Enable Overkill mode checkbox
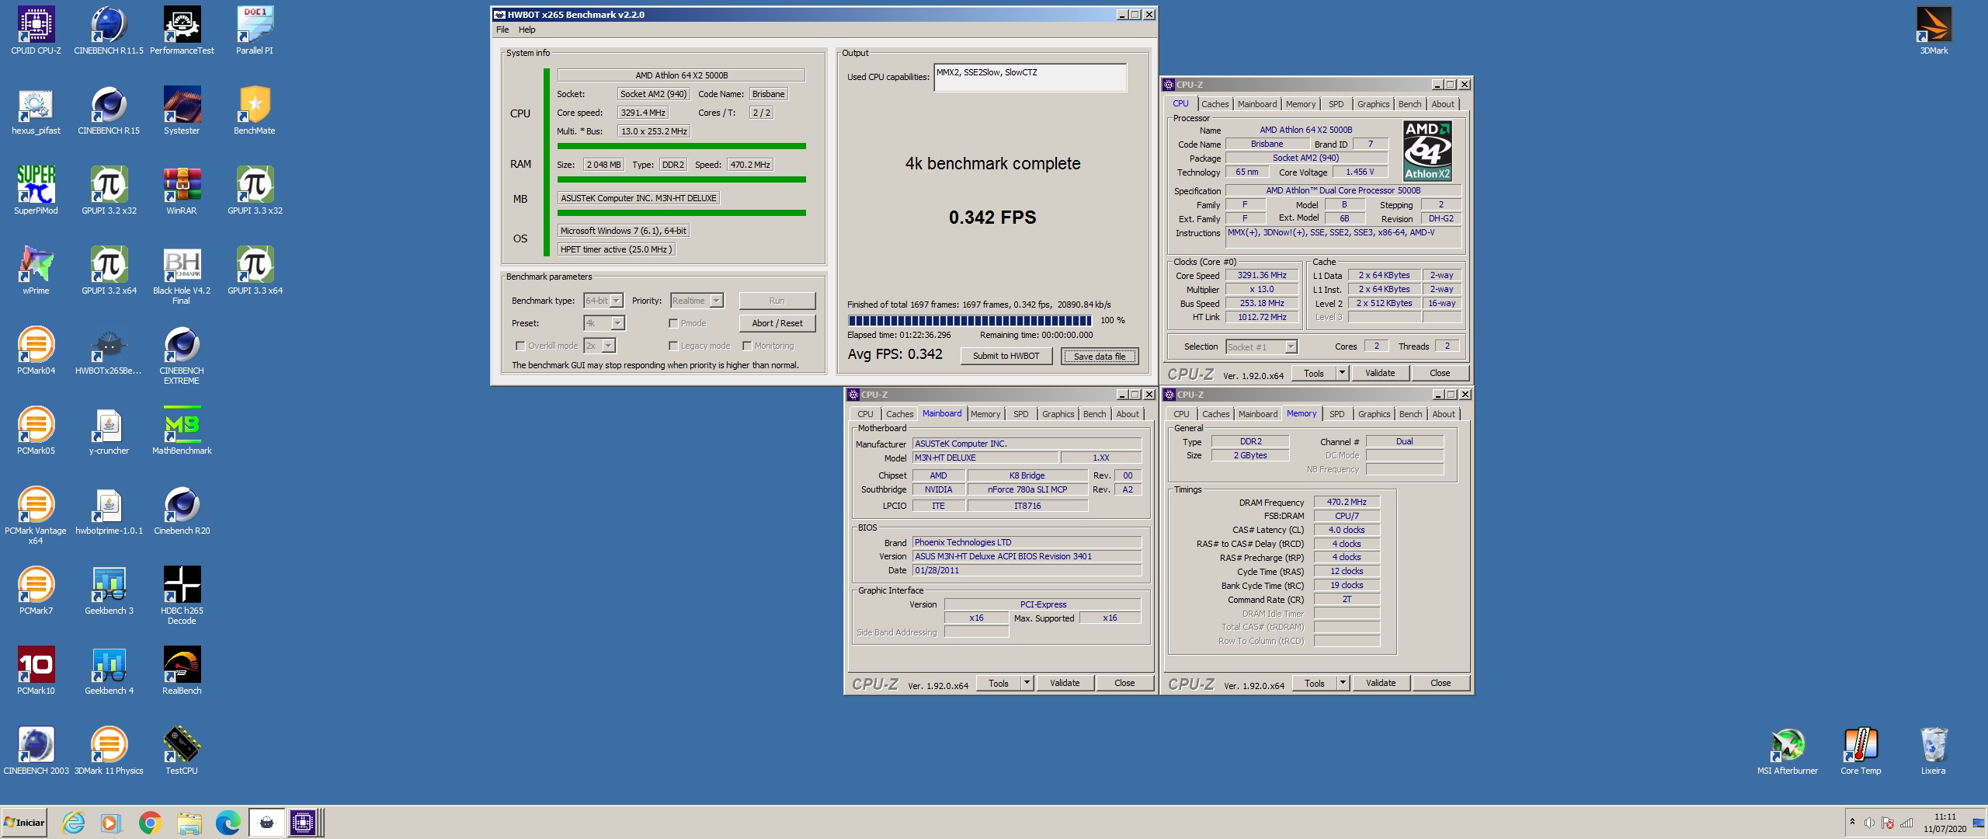This screenshot has height=839, width=1988. (x=520, y=346)
